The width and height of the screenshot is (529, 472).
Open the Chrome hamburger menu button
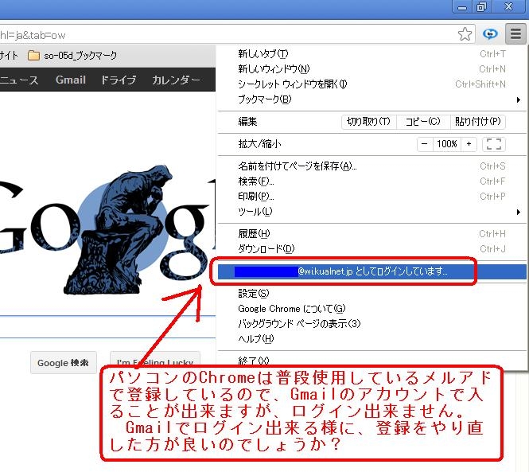(515, 33)
